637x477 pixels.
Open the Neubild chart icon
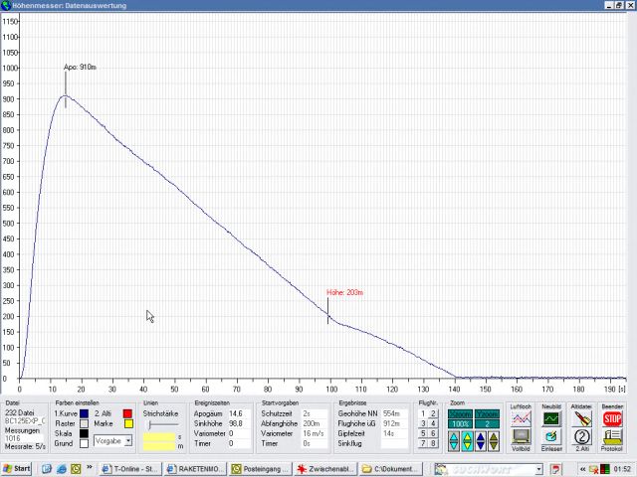[x=551, y=419]
